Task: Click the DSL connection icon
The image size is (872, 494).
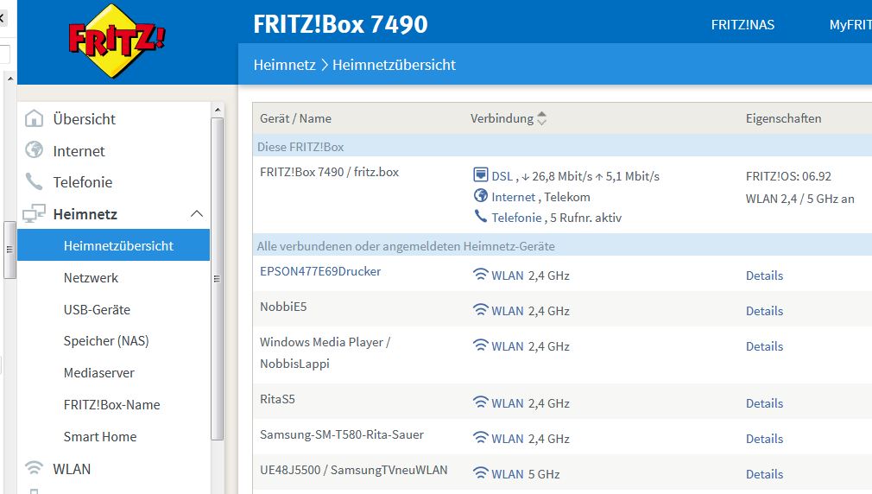Action: [481, 174]
